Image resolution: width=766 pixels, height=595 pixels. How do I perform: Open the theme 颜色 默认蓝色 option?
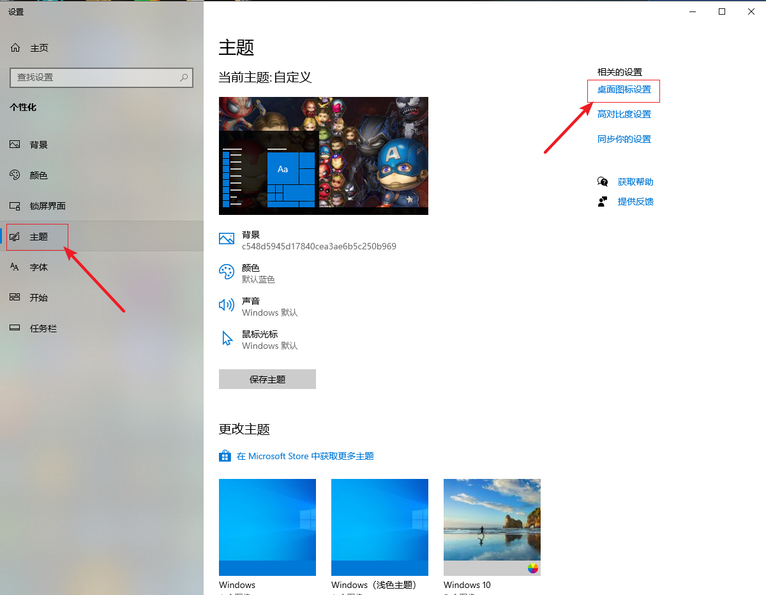tap(258, 273)
